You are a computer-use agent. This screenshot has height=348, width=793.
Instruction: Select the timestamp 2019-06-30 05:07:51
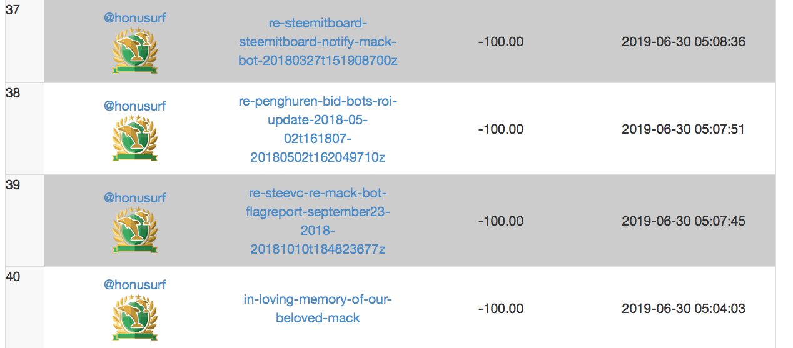tap(684, 129)
